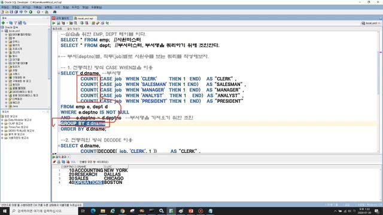This screenshot has height=215, width=383.
Task: Click the Autotrace icon in worksheet toolbar
Action: pyautogui.click(x=71, y=23)
